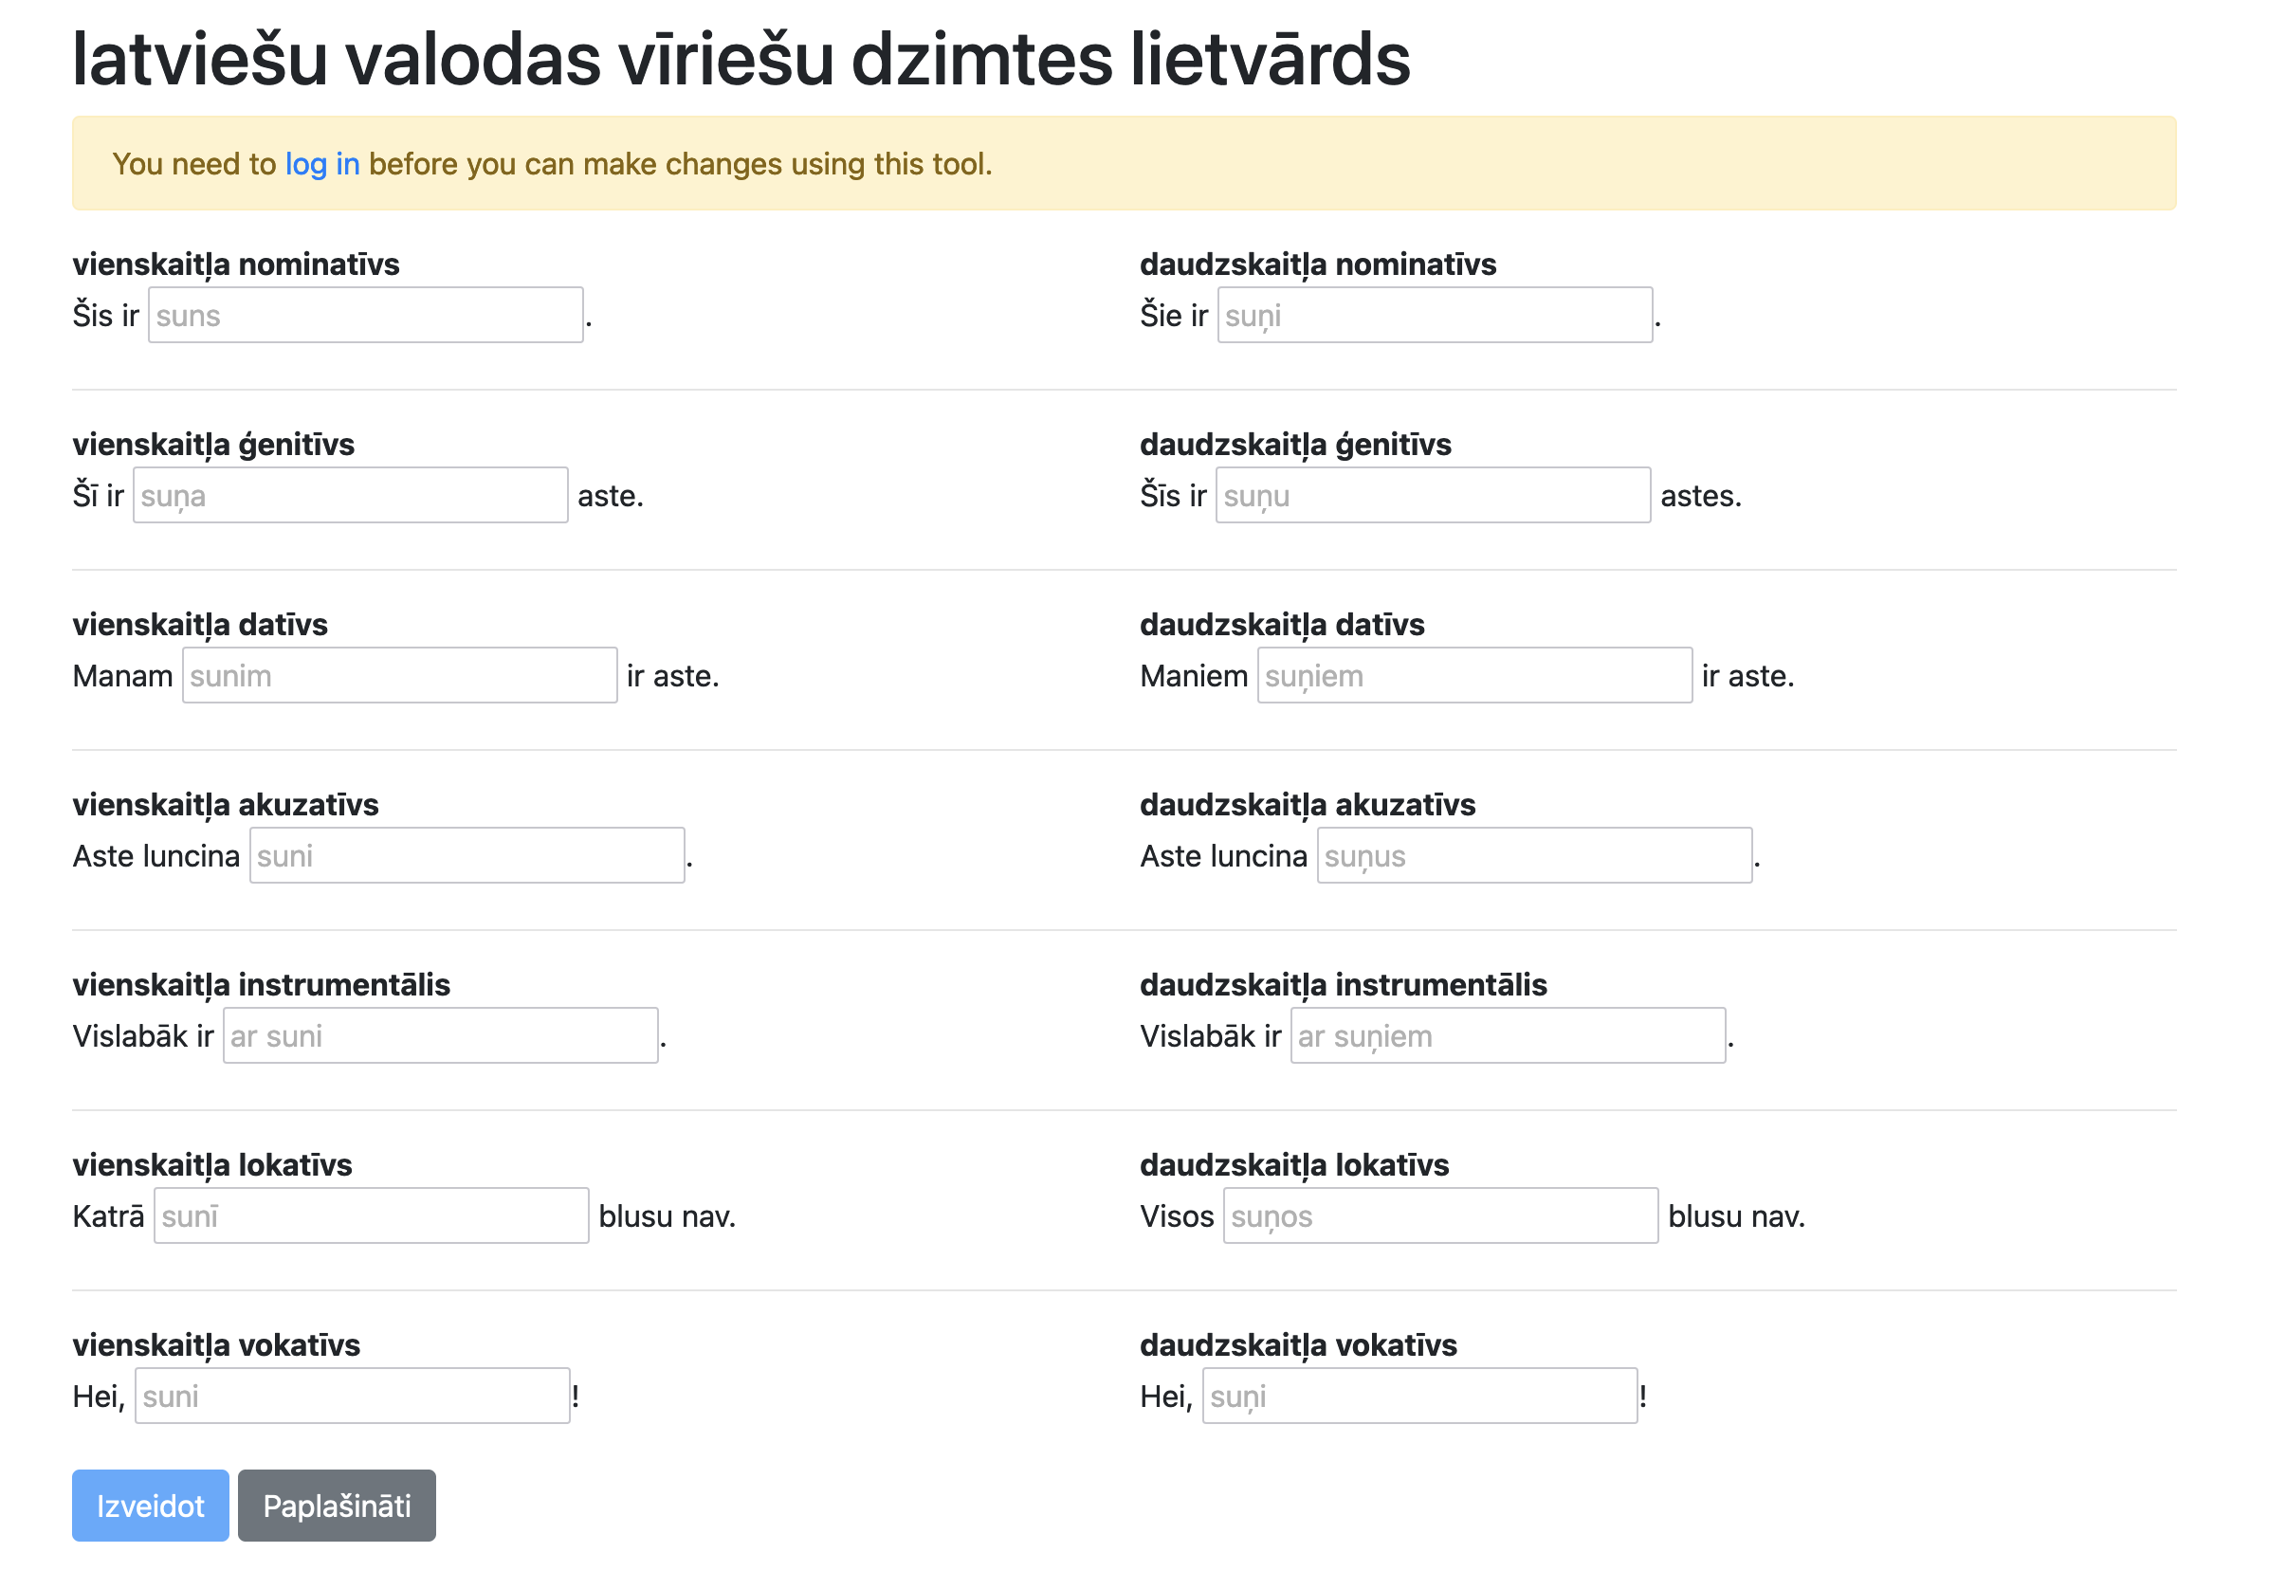Focus the daudzskaitļa nominatīvs input field

1435,315
